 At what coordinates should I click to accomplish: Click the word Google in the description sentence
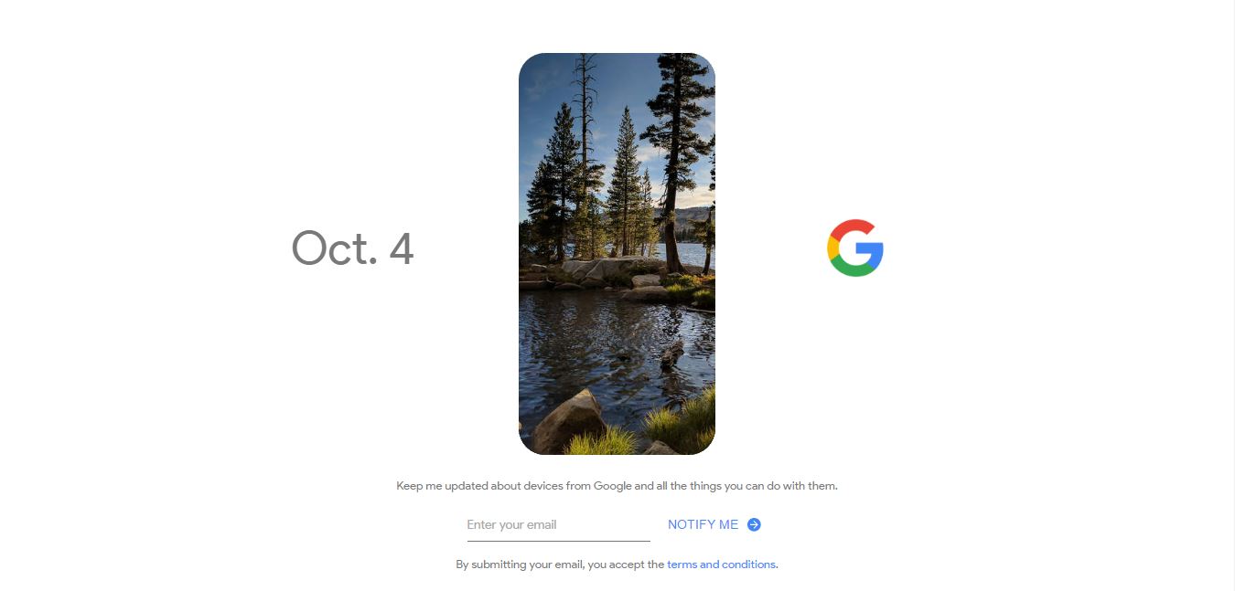[612, 486]
